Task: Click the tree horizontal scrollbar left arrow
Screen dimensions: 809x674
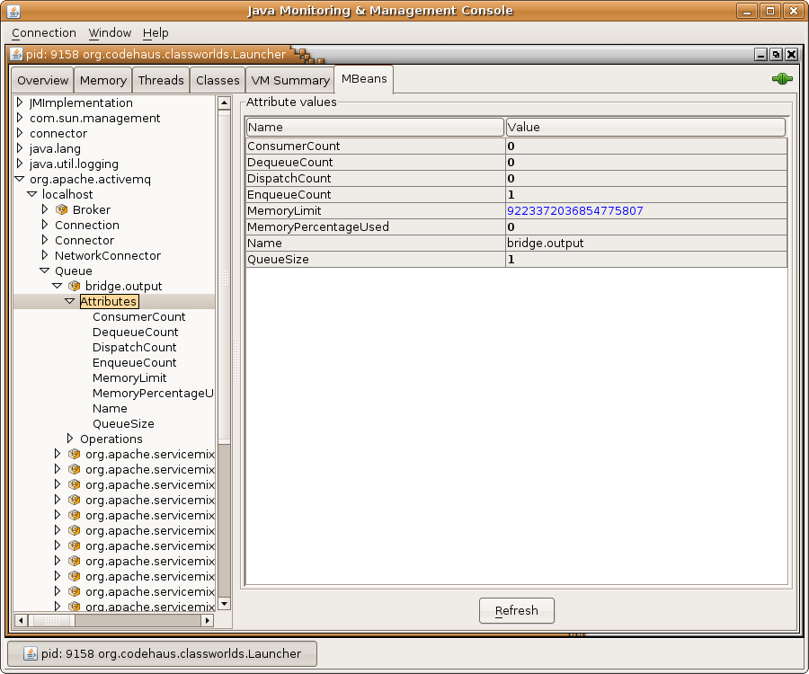Action: click(x=21, y=620)
